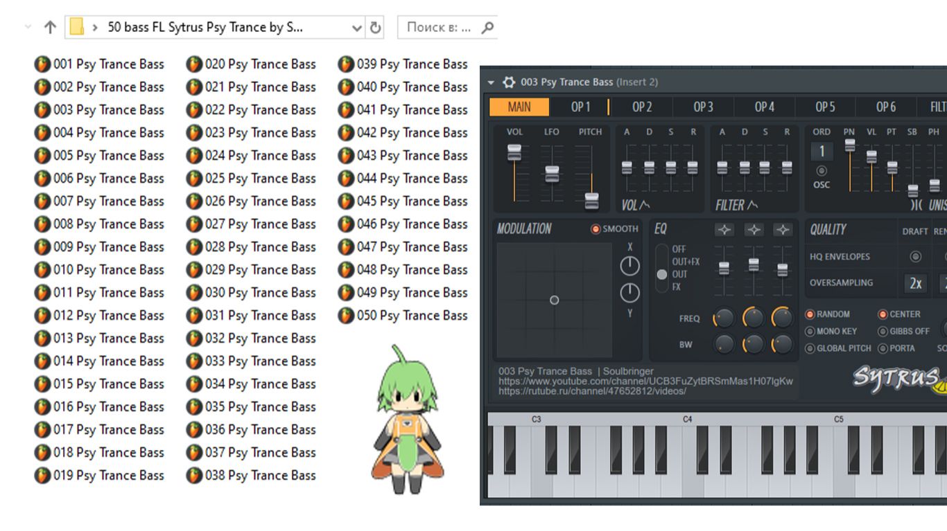947x531 pixels.
Task: Click the Explorer search field
Action: click(447, 28)
